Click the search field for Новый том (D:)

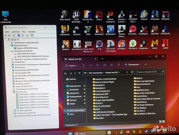[x=150, y=72]
